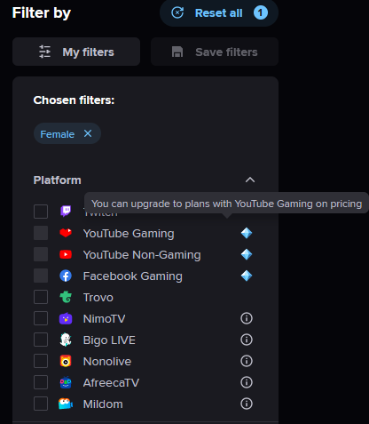This screenshot has height=424, width=369.
Task: Open the info icon for NimoTV
Action: pyautogui.click(x=247, y=318)
